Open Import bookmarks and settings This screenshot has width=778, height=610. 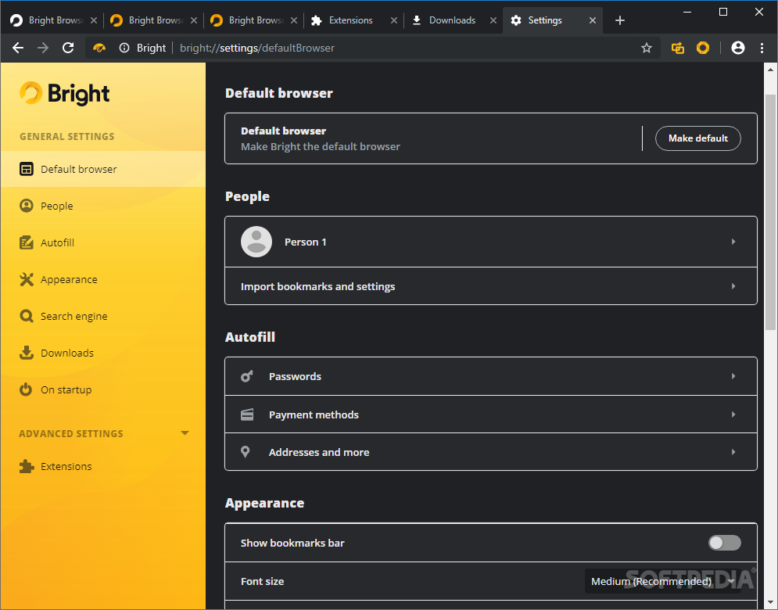click(x=491, y=286)
